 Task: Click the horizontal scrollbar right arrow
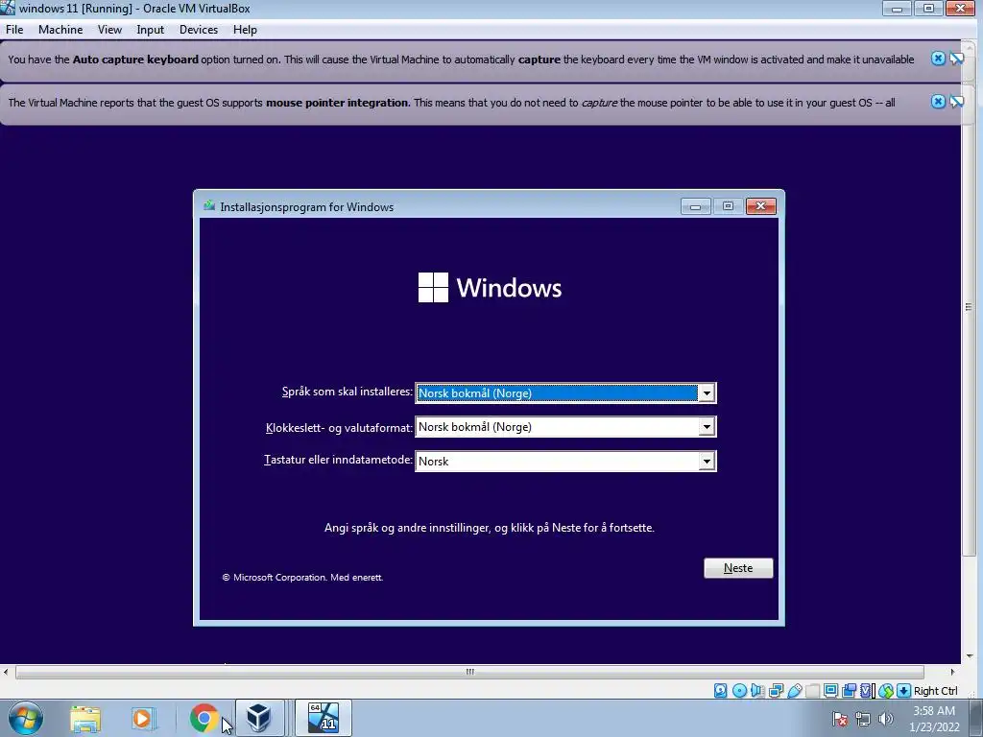click(x=952, y=672)
